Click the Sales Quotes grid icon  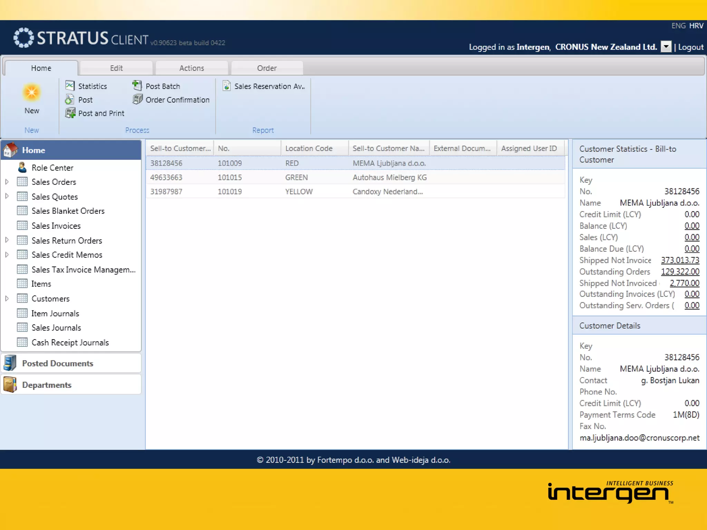22,196
